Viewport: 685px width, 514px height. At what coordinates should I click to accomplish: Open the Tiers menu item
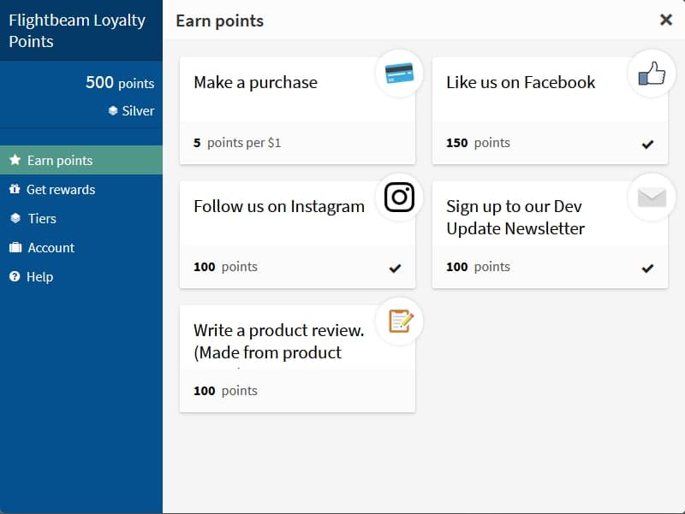pos(42,218)
